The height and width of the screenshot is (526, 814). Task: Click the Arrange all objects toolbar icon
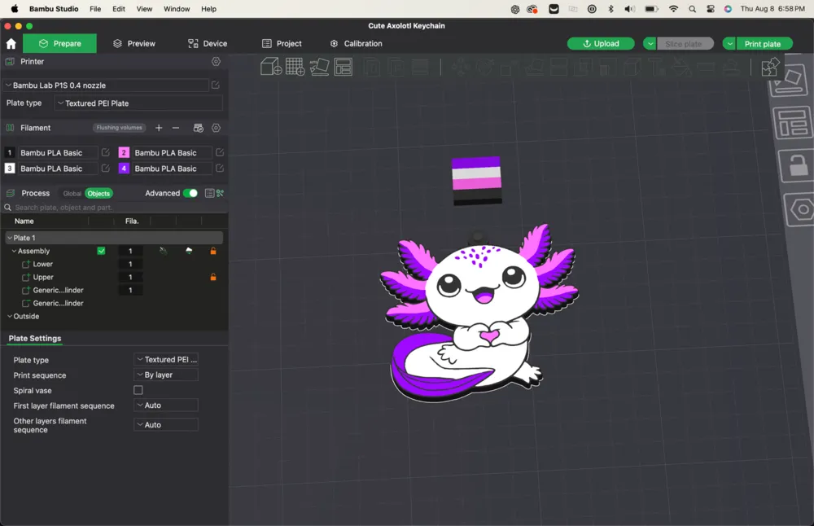click(344, 67)
